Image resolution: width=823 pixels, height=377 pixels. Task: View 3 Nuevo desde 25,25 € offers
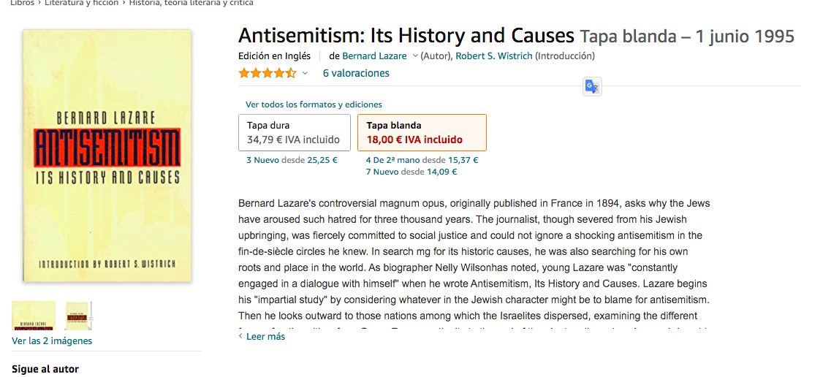point(292,160)
